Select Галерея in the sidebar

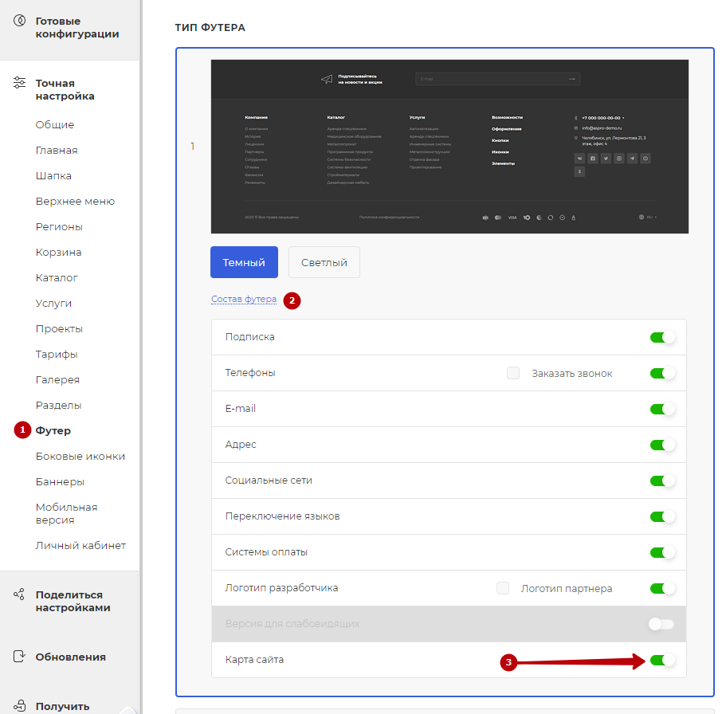coord(57,379)
